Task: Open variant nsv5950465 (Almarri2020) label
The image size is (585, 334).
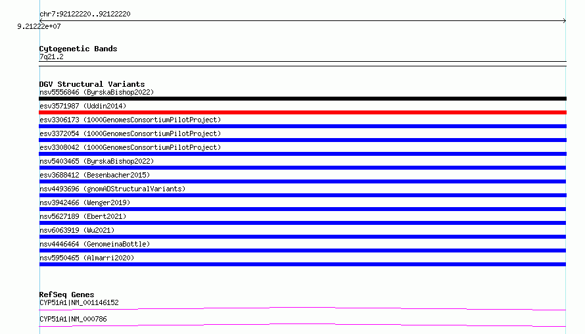Action: point(87,258)
